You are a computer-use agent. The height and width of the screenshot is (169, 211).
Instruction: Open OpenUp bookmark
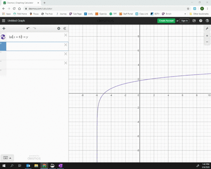(x=101, y=14)
